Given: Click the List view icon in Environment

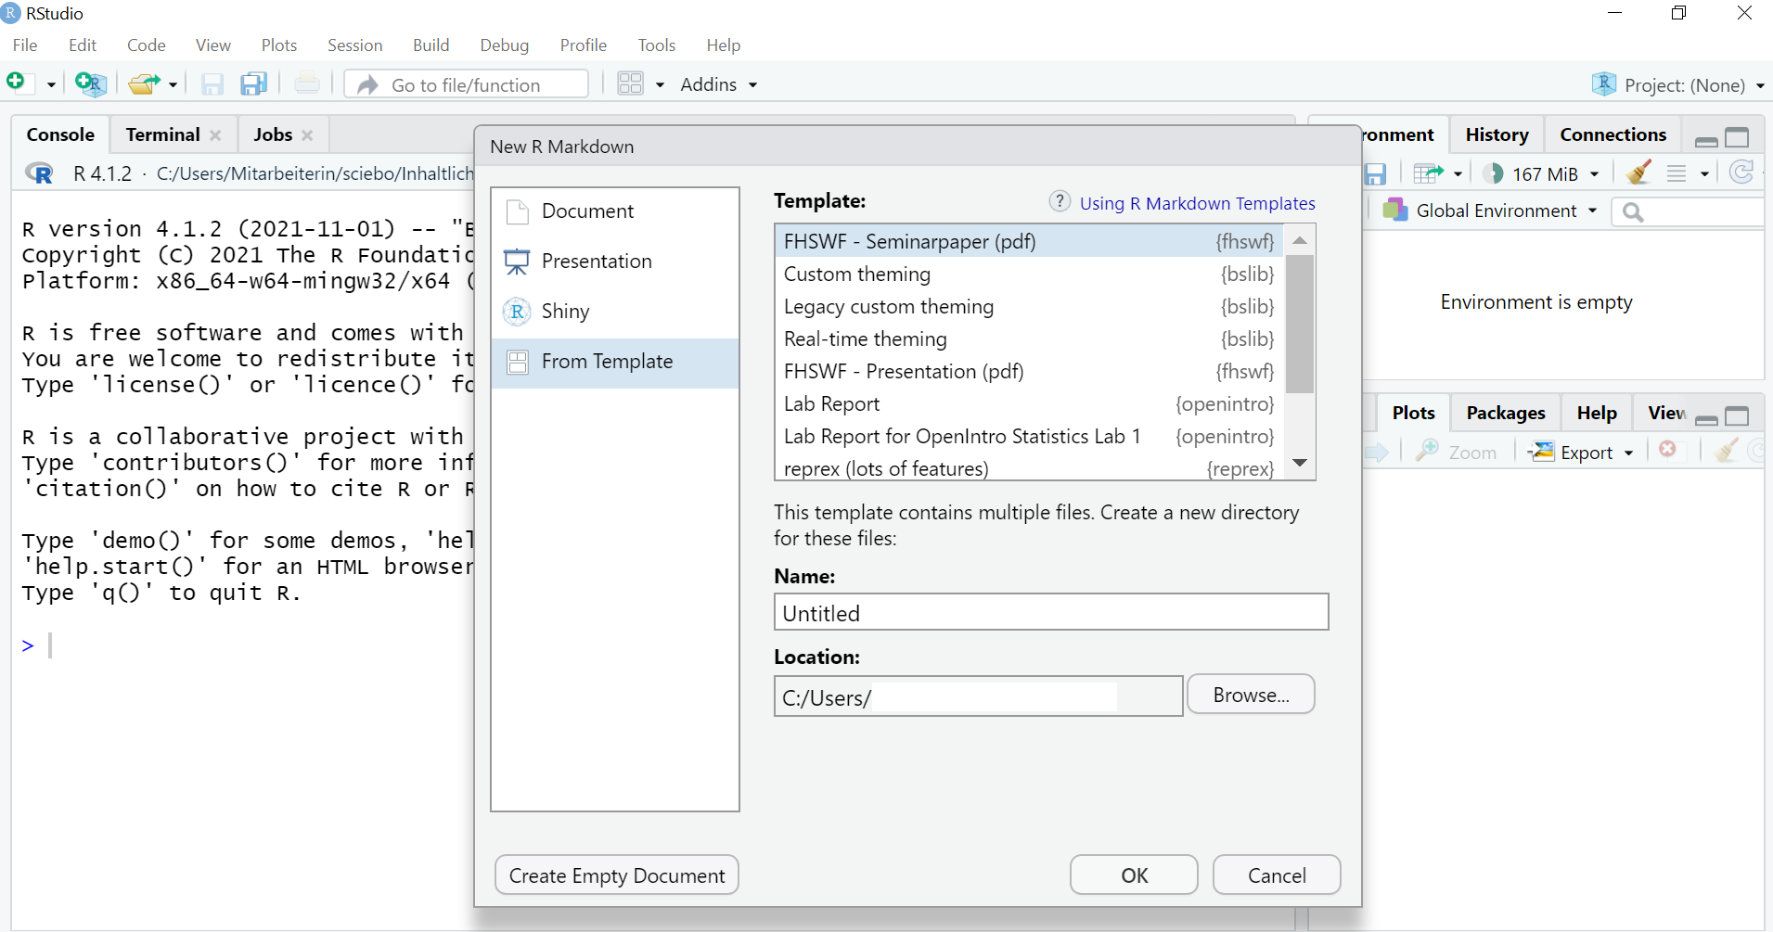Looking at the screenshot, I should (x=1677, y=173).
